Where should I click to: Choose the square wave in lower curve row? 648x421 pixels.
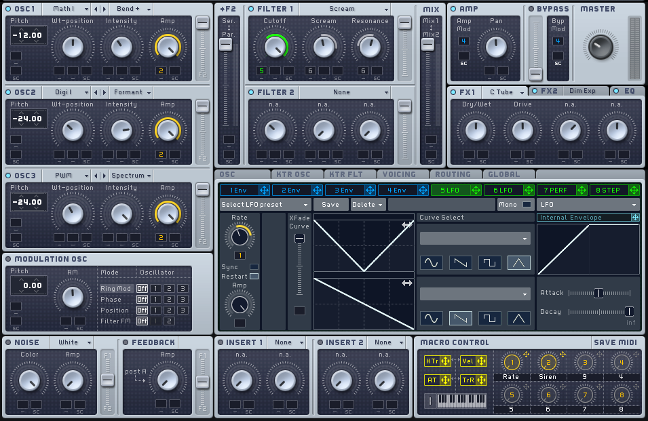[489, 318]
